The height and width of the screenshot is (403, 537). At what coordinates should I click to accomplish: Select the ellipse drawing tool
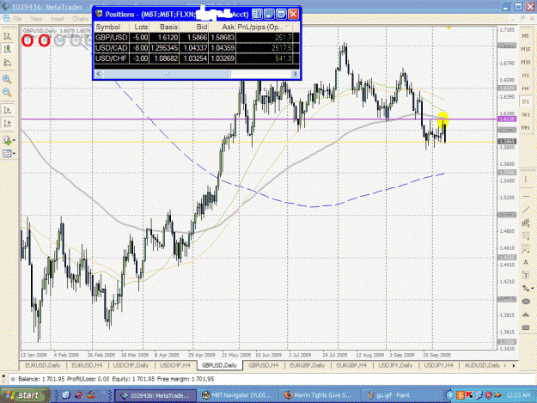(526, 302)
